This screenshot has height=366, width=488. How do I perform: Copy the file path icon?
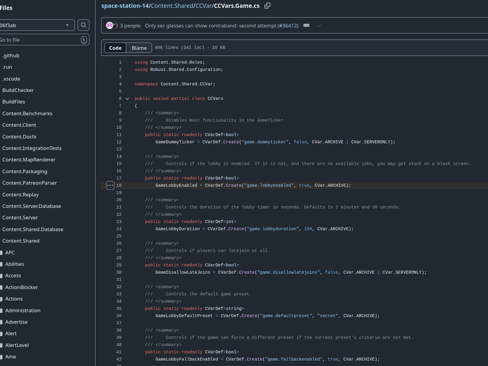click(267, 6)
